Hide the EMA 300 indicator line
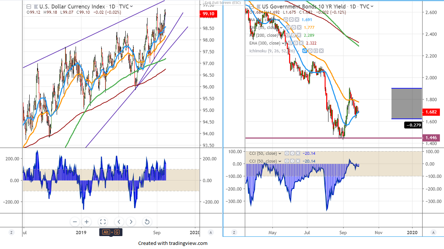The image size is (444, 249). (290, 43)
